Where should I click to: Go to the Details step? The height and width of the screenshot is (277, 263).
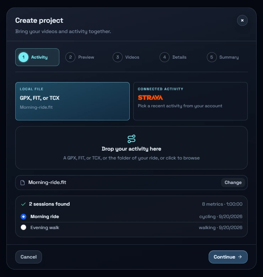[173, 57]
